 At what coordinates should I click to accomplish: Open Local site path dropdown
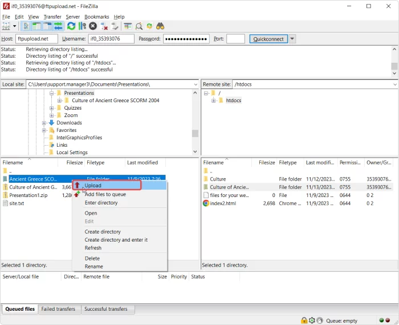pos(196,85)
